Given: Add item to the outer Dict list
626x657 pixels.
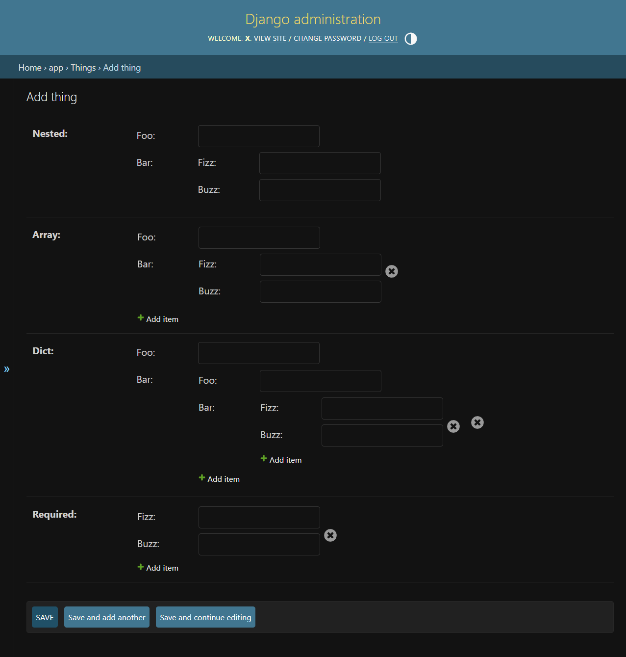Looking at the screenshot, I should 219,479.
